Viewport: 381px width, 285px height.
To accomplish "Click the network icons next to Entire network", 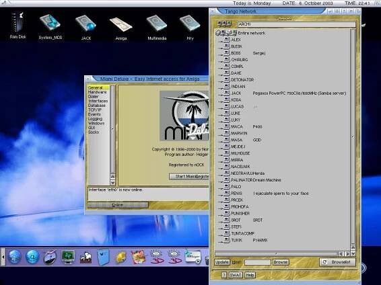I will (226, 33).
